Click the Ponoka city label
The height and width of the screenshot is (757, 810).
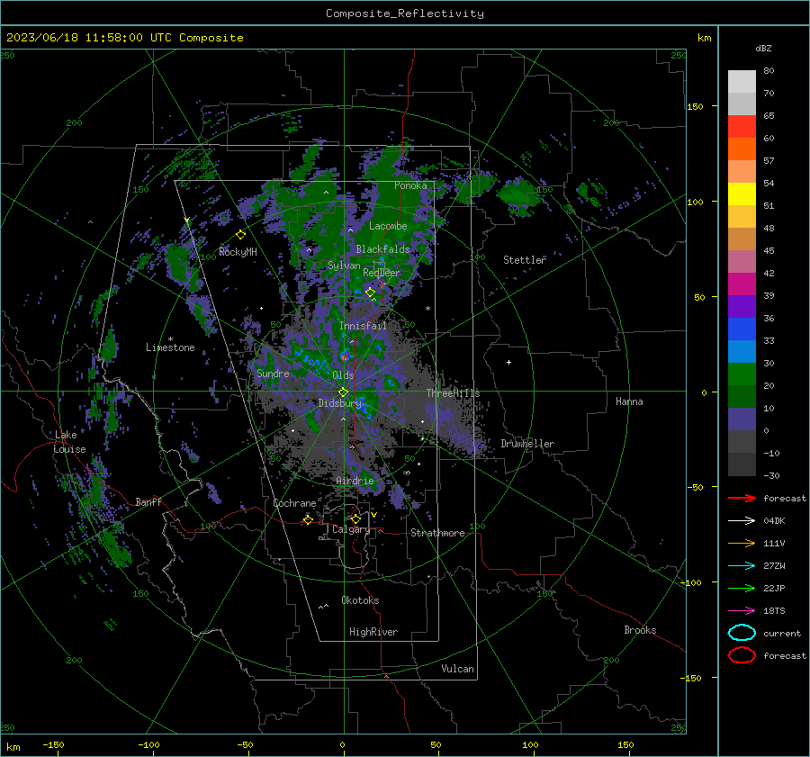410,185
